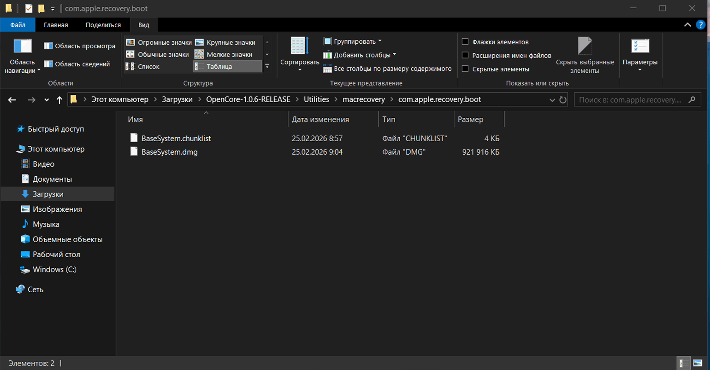Navigate to Загрузки in the address path
Screen dimensions: 710x370
tap(177, 99)
